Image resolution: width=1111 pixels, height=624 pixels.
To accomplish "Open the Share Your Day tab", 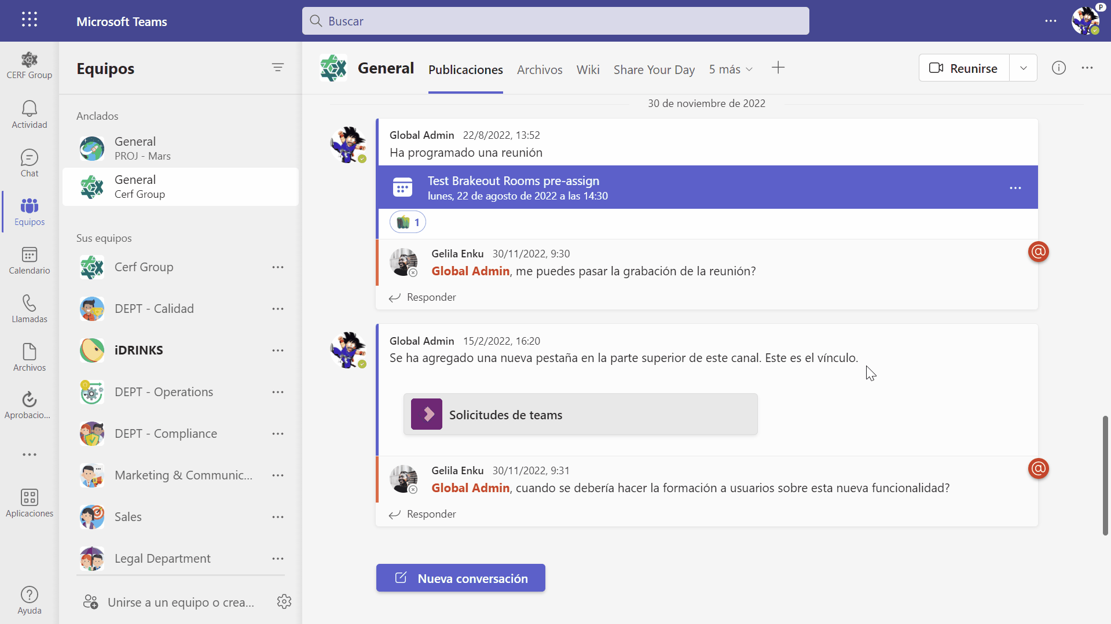I will 654,69.
